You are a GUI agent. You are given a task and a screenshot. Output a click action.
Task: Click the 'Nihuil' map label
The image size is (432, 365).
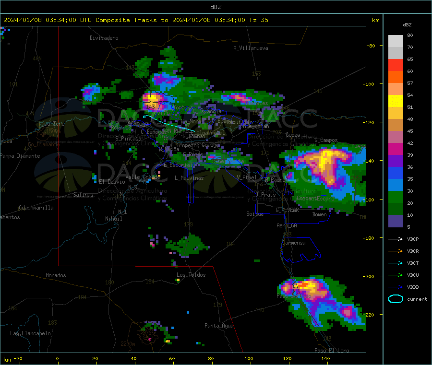(x=113, y=219)
